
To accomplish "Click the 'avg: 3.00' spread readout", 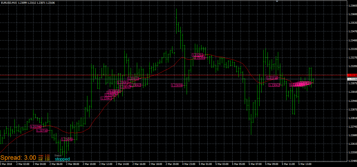I will point(44,157).
